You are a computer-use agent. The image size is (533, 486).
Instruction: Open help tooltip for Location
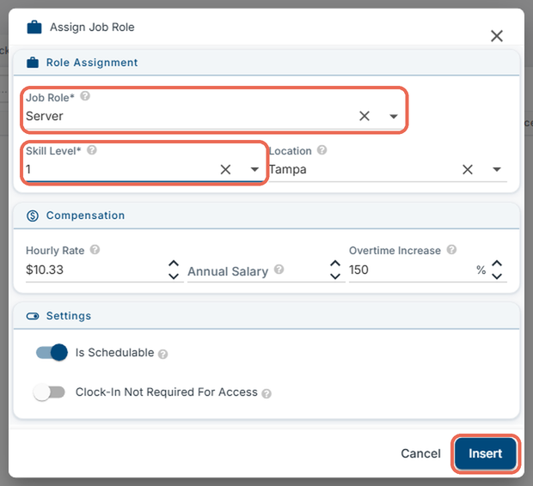click(322, 149)
